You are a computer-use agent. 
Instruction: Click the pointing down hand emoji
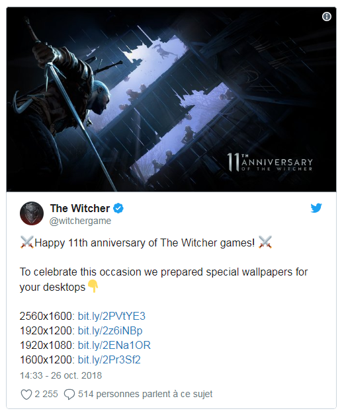pos(93,286)
